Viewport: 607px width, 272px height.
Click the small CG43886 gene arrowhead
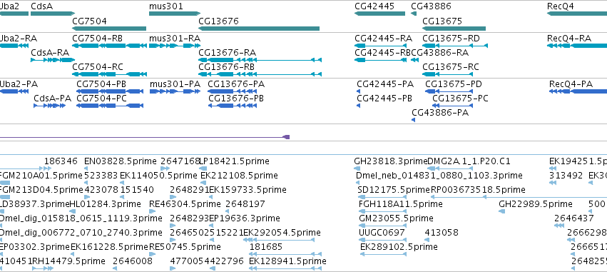pyautogui.click(x=414, y=14)
